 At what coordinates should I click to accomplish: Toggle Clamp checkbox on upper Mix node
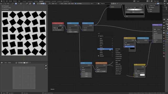pyautogui.click(x=125, y=44)
